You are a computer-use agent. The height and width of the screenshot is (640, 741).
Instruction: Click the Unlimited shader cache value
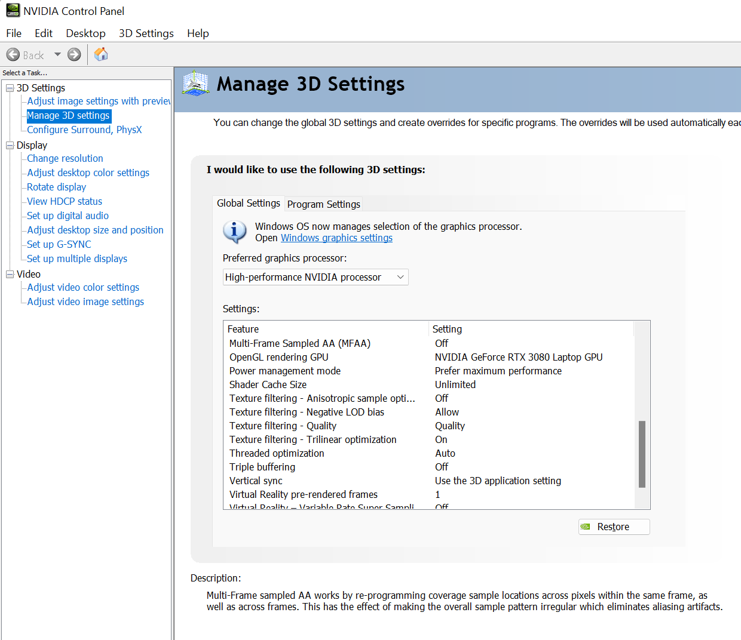tap(455, 384)
